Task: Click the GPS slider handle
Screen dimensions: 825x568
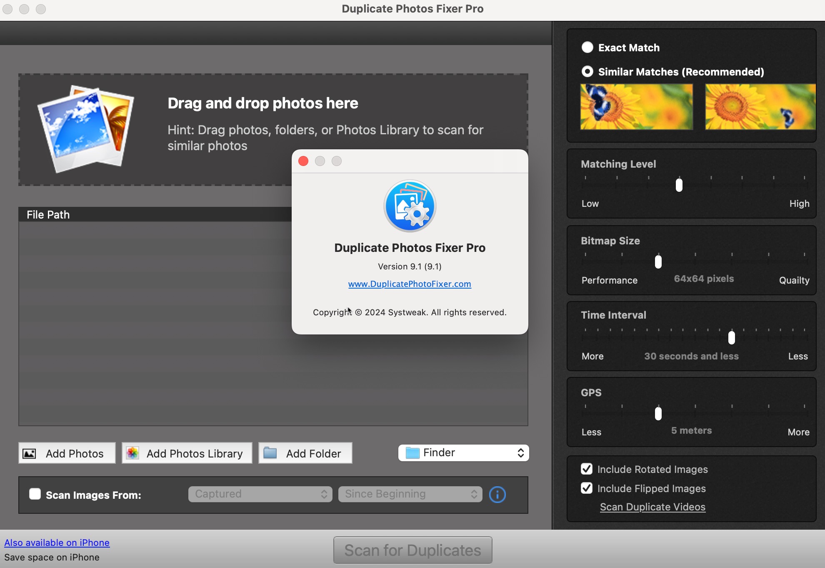Action: click(658, 413)
